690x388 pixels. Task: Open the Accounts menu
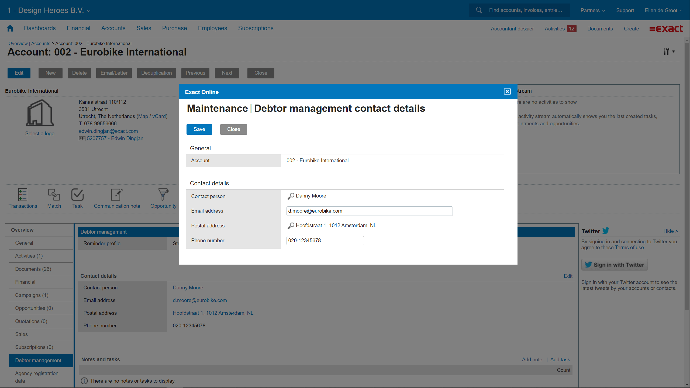click(113, 28)
